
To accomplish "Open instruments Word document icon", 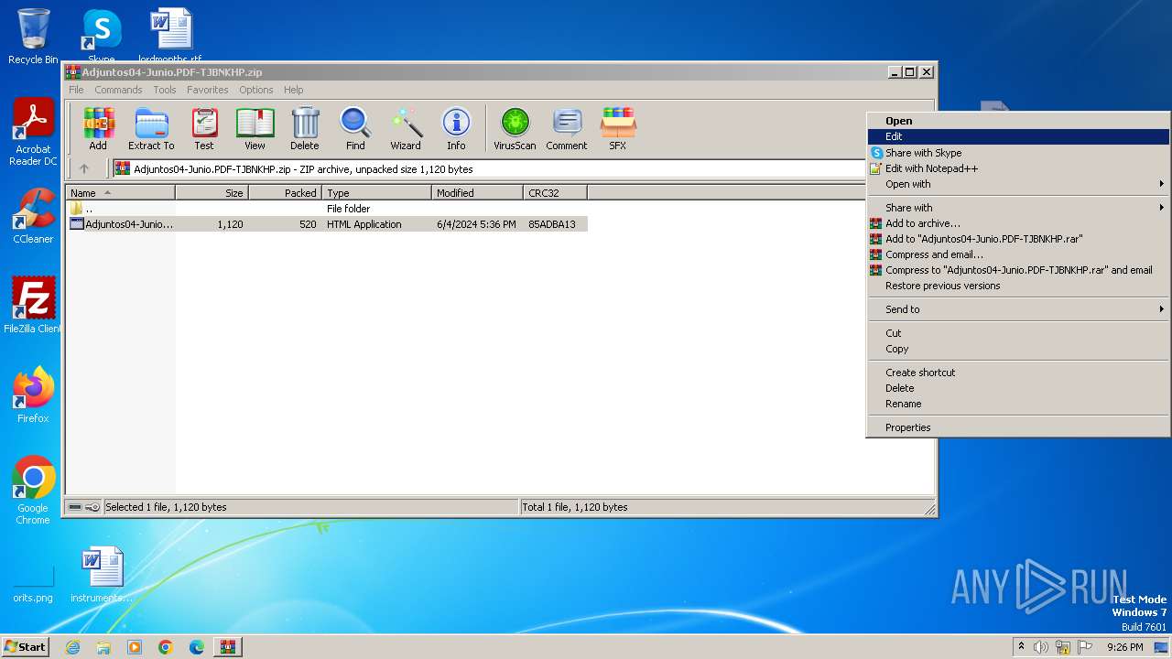I will (102, 575).
